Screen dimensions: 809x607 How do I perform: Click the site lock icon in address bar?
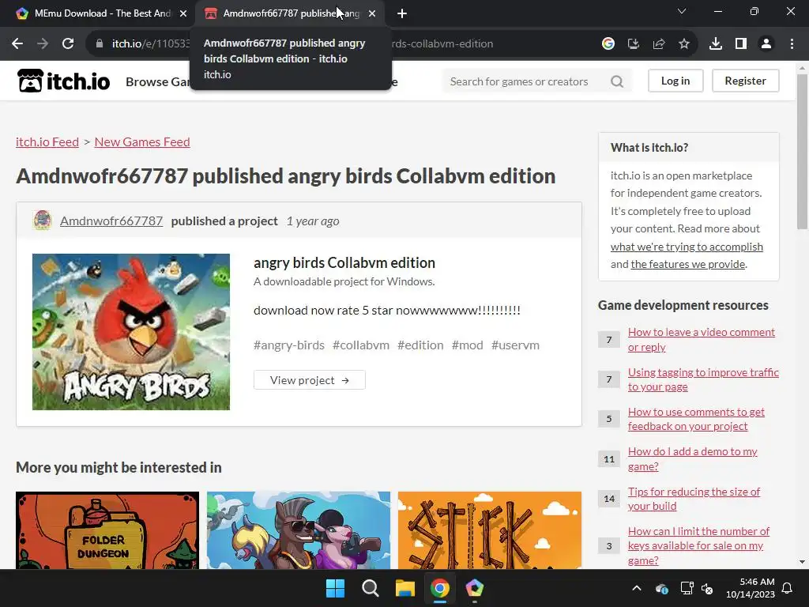pyautogui.click(x=100, y=44)
